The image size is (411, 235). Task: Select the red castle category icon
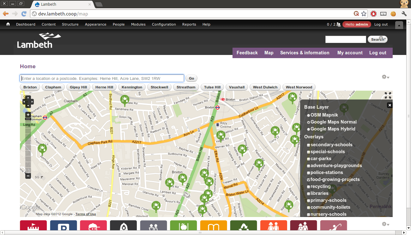[33, 226]
